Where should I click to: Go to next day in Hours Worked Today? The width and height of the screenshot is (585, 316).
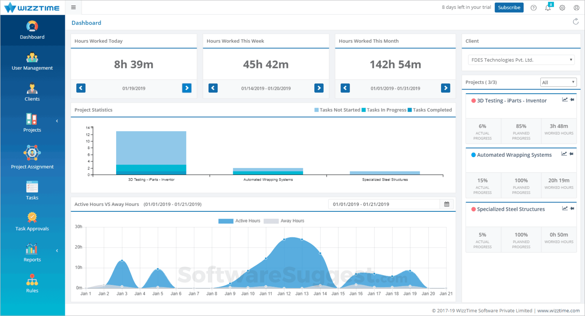pyautogui.click(x=187, y=88)
